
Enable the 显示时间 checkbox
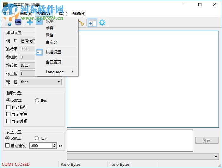(x=8, y=121)
